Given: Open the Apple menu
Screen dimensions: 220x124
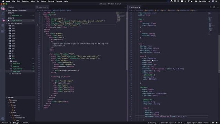Looking at the screenshot, I should click(x=3, y=1).
